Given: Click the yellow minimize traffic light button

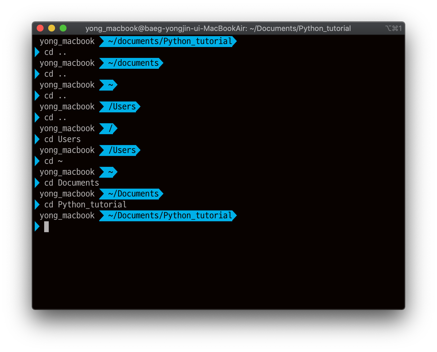Looking at the screenshot, I should point(52,28).
